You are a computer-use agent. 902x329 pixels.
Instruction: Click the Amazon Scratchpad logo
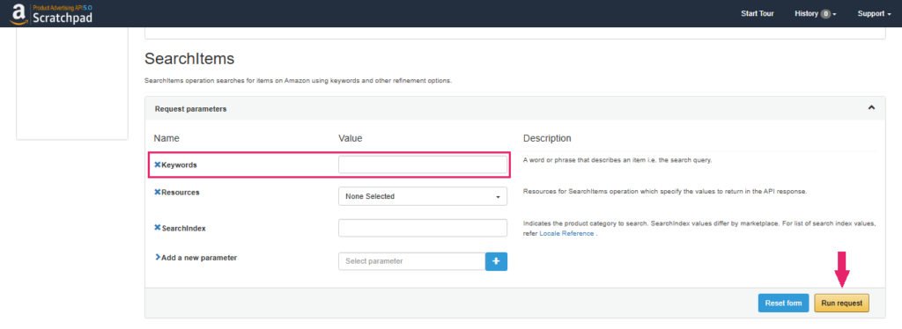point(51,14)
